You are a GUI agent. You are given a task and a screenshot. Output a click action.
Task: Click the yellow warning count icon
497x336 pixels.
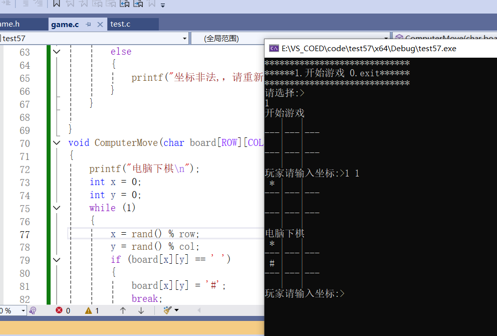(89, 310)
